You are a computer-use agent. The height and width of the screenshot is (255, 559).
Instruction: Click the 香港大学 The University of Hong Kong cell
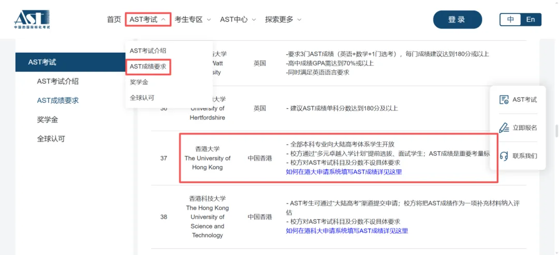coord(208,158)
